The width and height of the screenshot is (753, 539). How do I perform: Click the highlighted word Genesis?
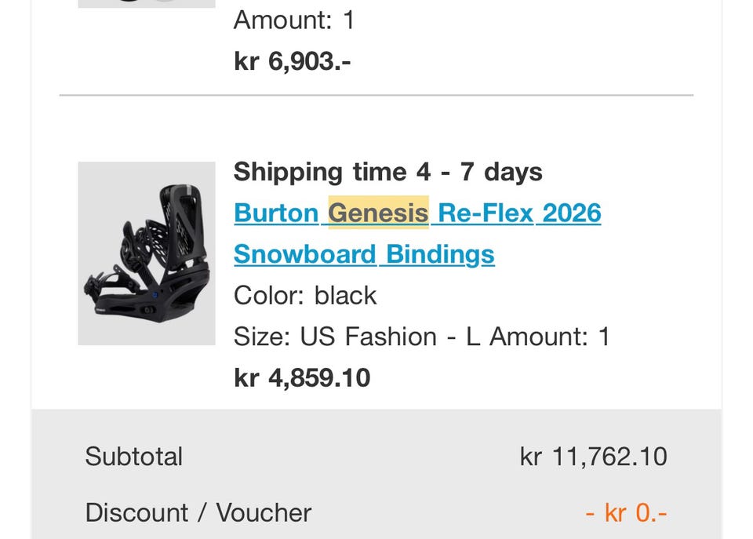378,213
